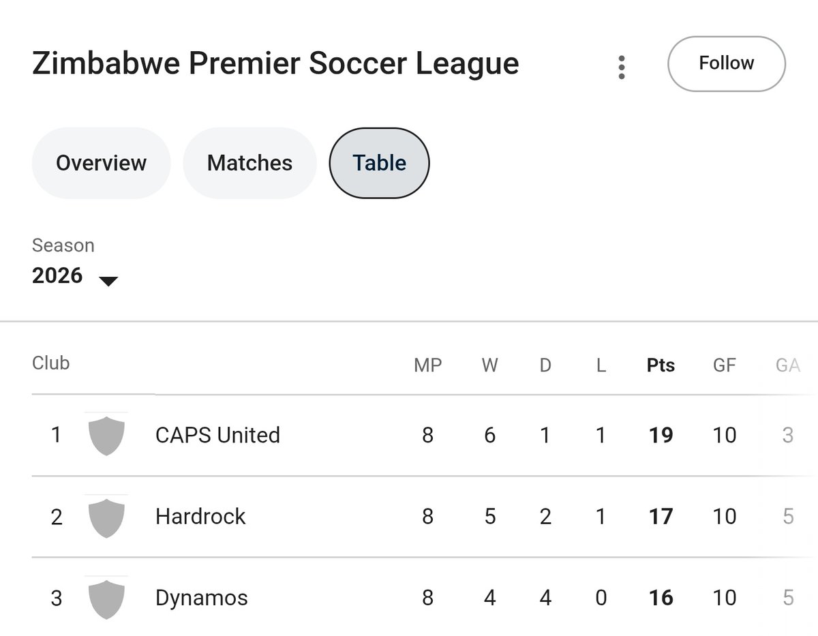Expand the Season dropdown arrow
Screen dimensions: 818x636
click(108, 280)
